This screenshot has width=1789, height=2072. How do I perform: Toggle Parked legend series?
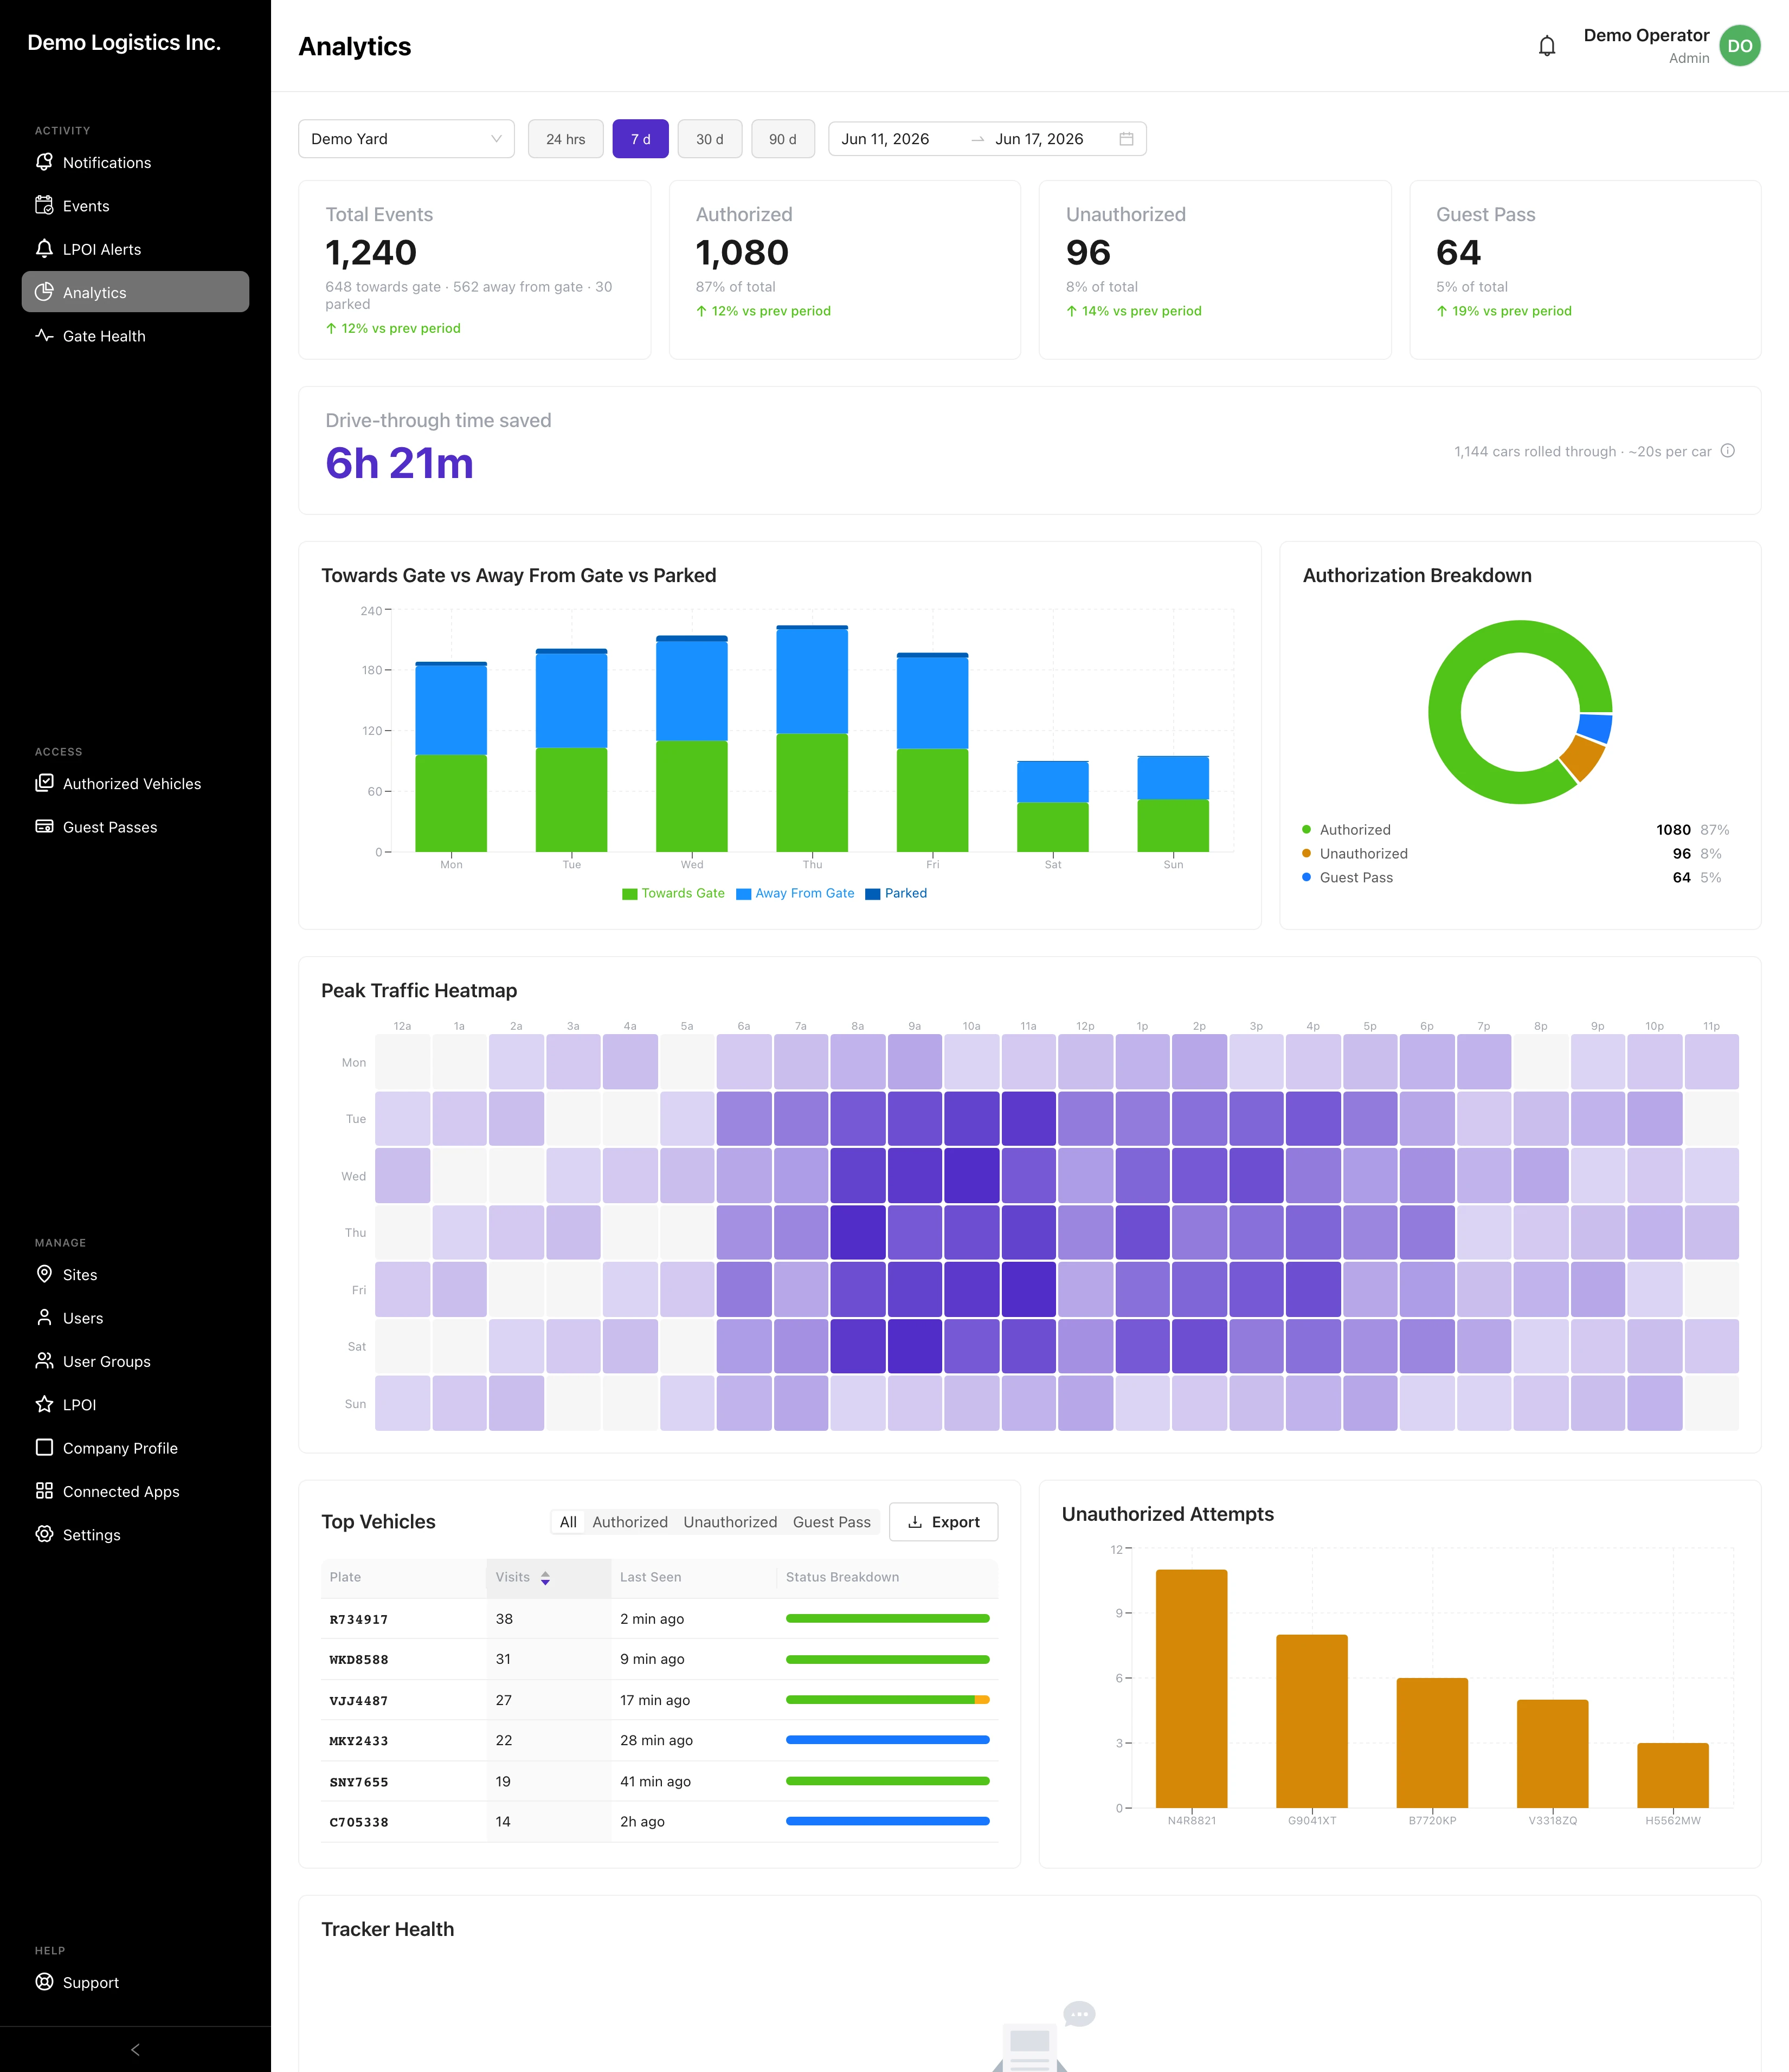click(x=896, y=893)
